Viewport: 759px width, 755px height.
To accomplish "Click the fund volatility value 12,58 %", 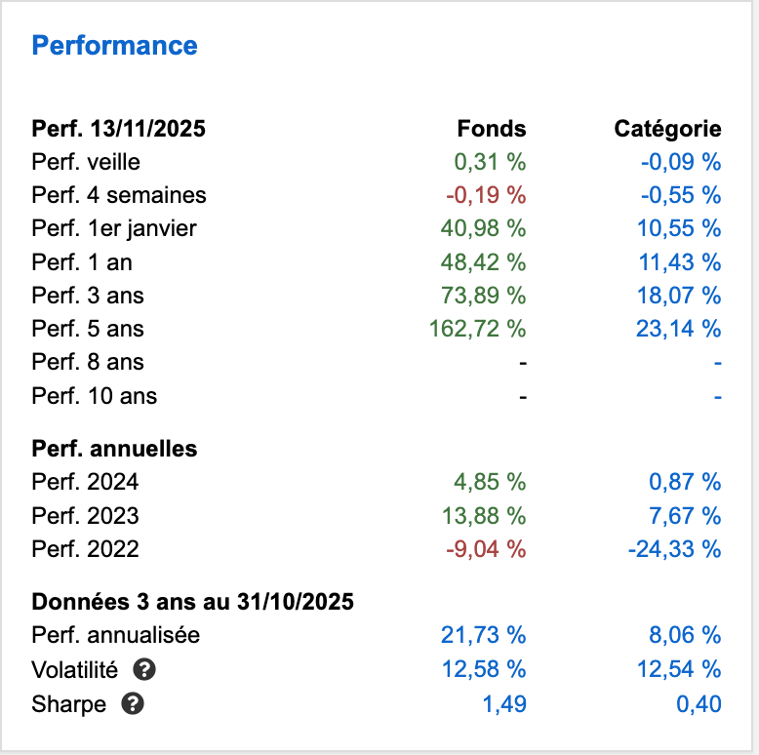I will pos(483,670).
